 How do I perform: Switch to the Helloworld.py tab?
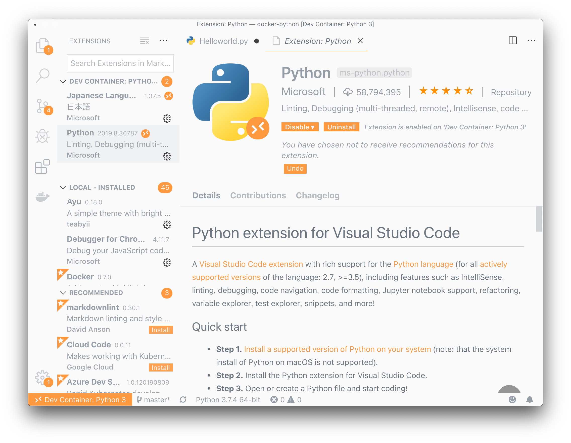click(223, 41)
